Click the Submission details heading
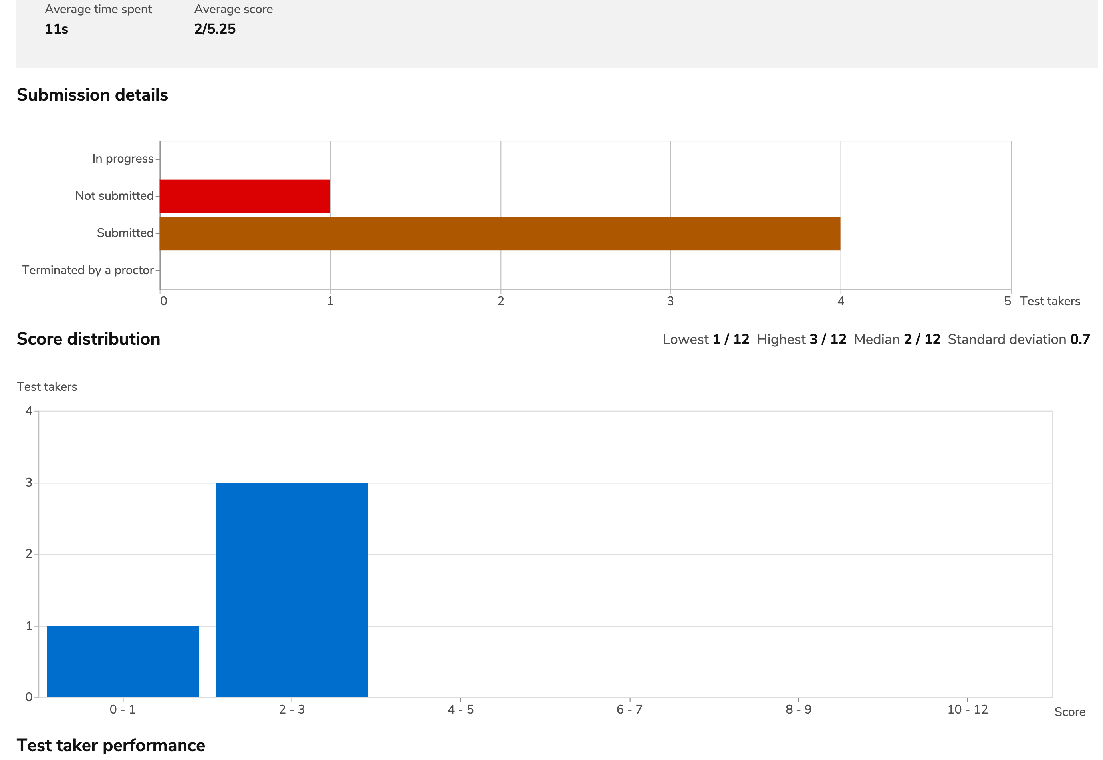Screen dimensions: 1103x760 pyautogui.click(x=92, y=95)
